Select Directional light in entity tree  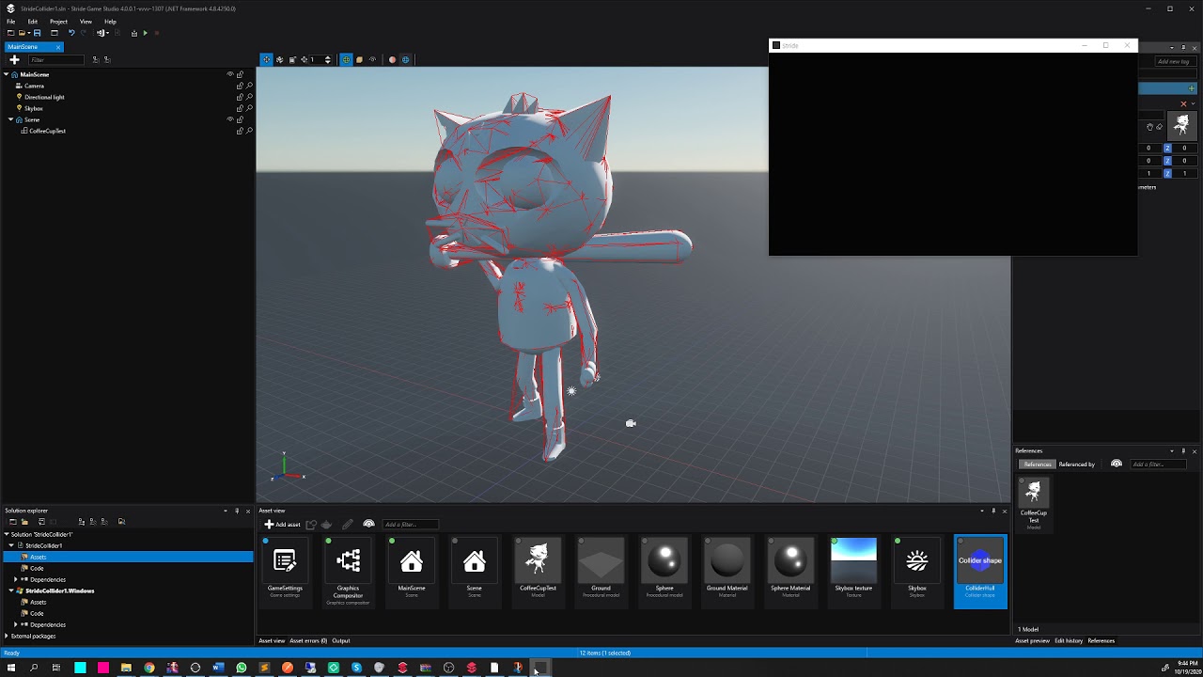[44, 97]
